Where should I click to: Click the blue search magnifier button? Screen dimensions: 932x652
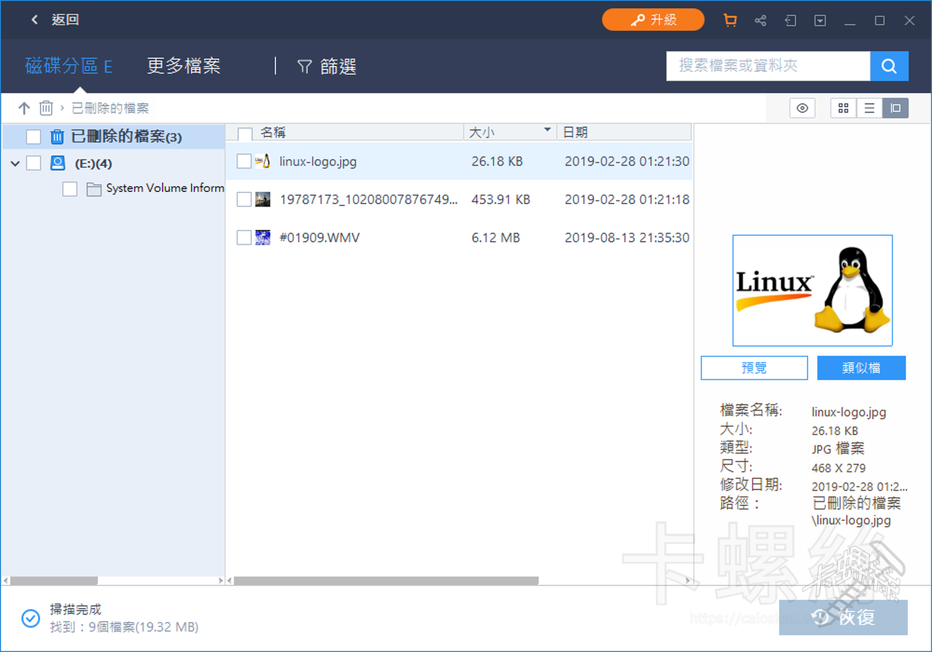(889, 66)
